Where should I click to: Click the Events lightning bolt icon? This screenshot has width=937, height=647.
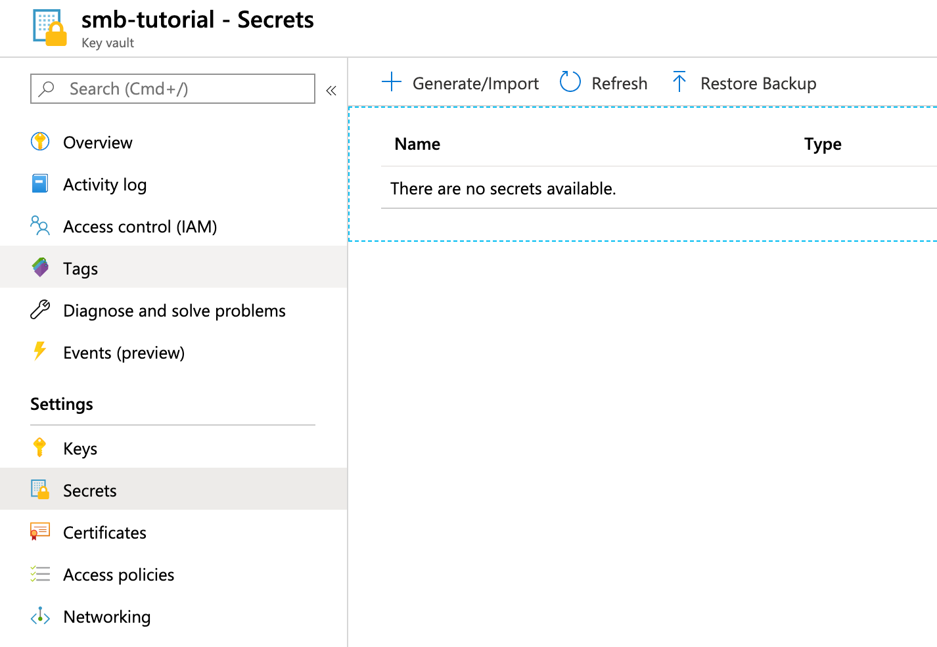pyautogui.click(x=40, y=351)
